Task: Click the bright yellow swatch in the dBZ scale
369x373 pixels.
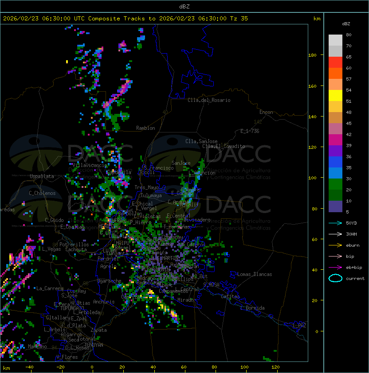Action: click(x=335, y=95)
